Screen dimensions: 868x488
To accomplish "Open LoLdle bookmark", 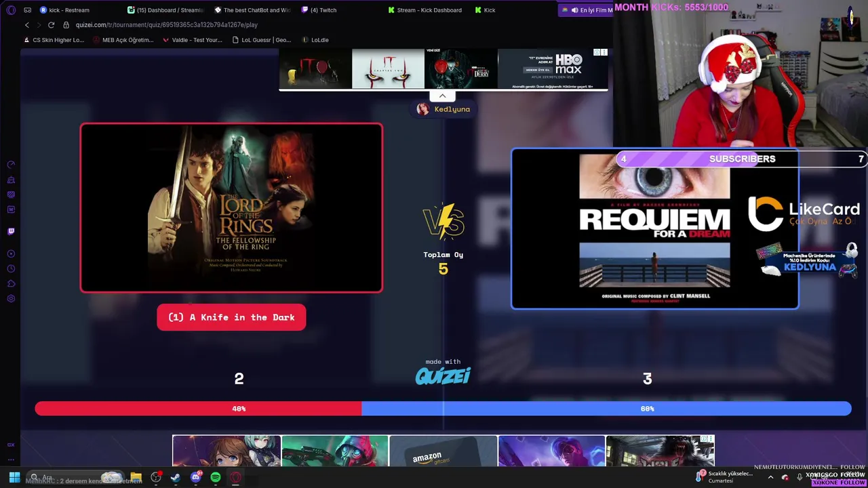I will (x=315, y=40).
